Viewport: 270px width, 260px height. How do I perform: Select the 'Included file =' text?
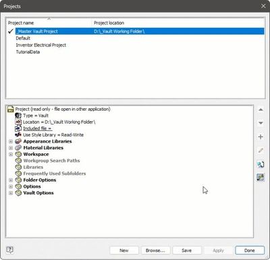(x=38, y=128)
